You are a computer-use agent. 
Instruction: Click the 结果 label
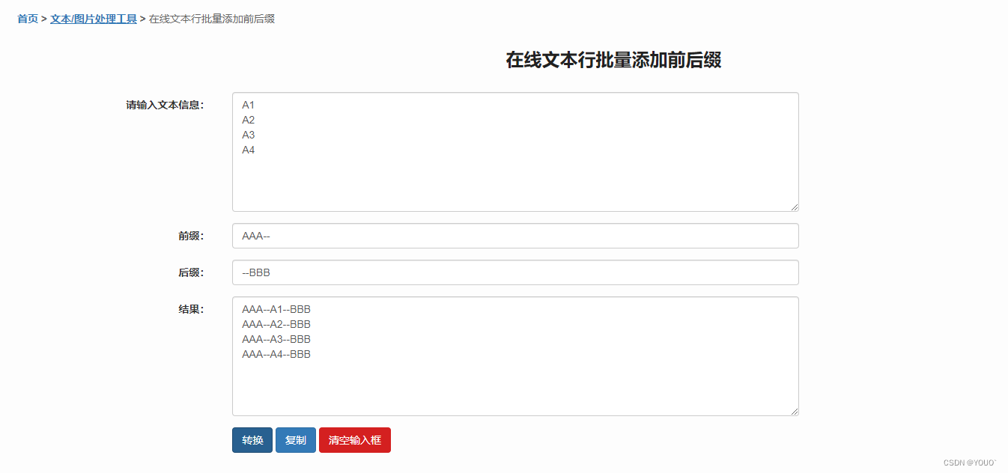pos(191,309)
